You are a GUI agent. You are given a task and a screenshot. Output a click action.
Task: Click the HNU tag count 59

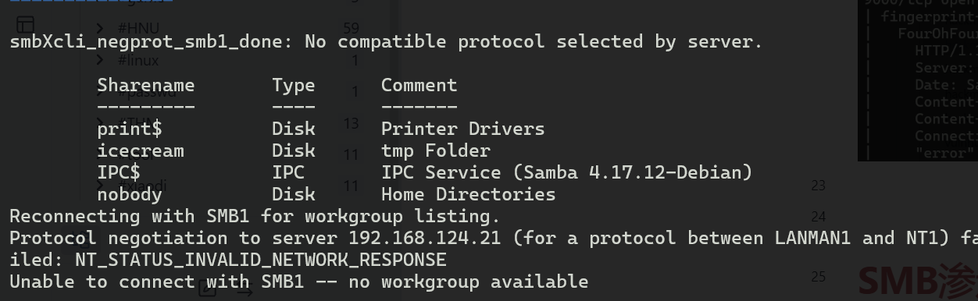[351, 29]
